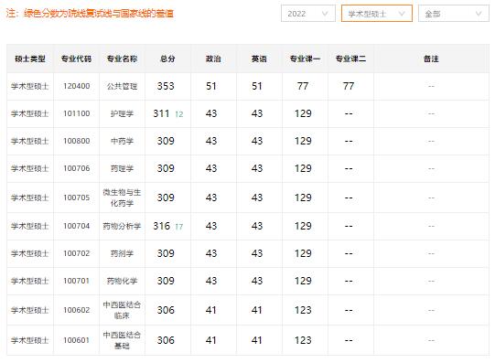Select the major code 100800 cell

point(76,141)
